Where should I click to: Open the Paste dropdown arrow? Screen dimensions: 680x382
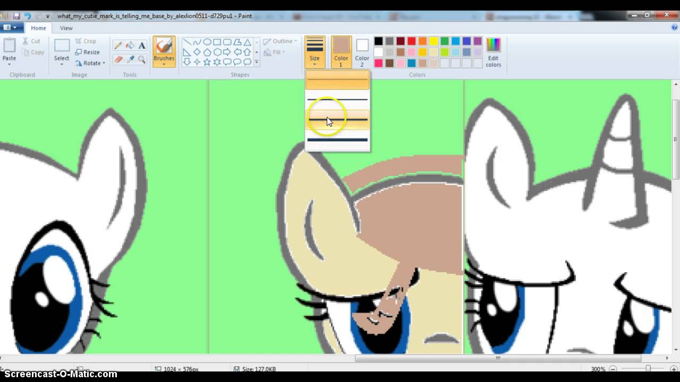coord(9,65)
